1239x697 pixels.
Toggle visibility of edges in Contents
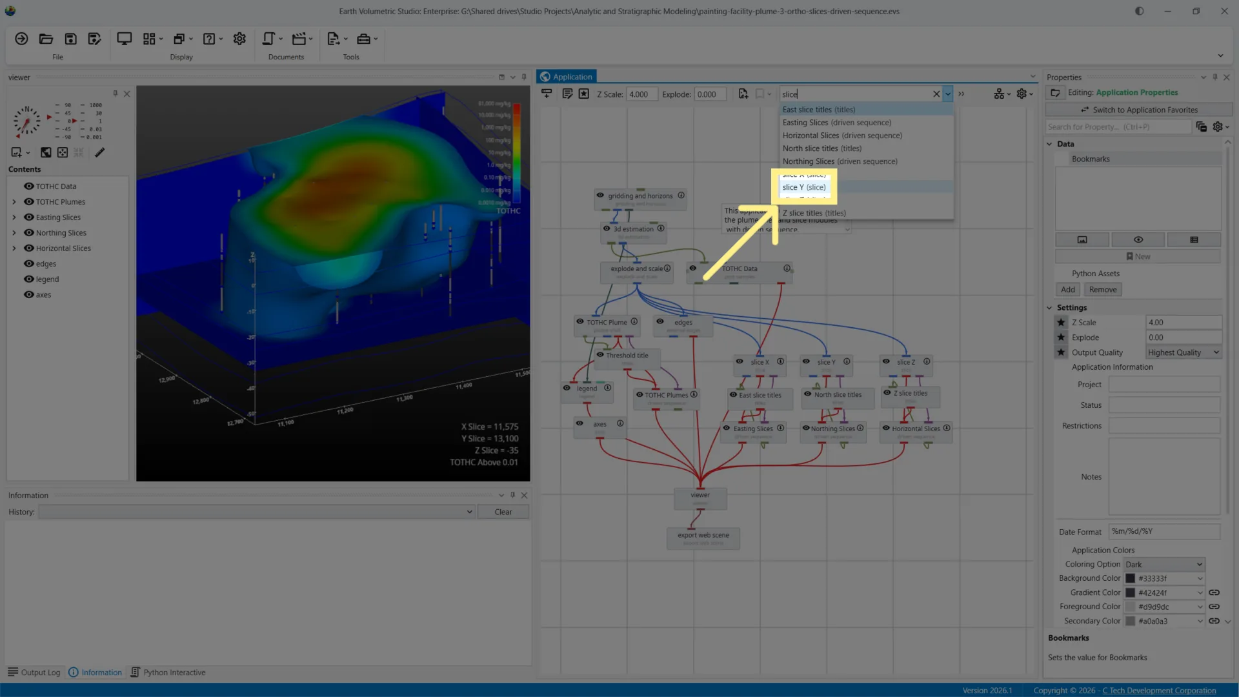28,263
